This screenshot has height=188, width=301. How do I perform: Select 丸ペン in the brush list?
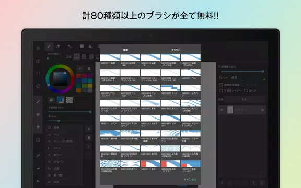point(65,155)
